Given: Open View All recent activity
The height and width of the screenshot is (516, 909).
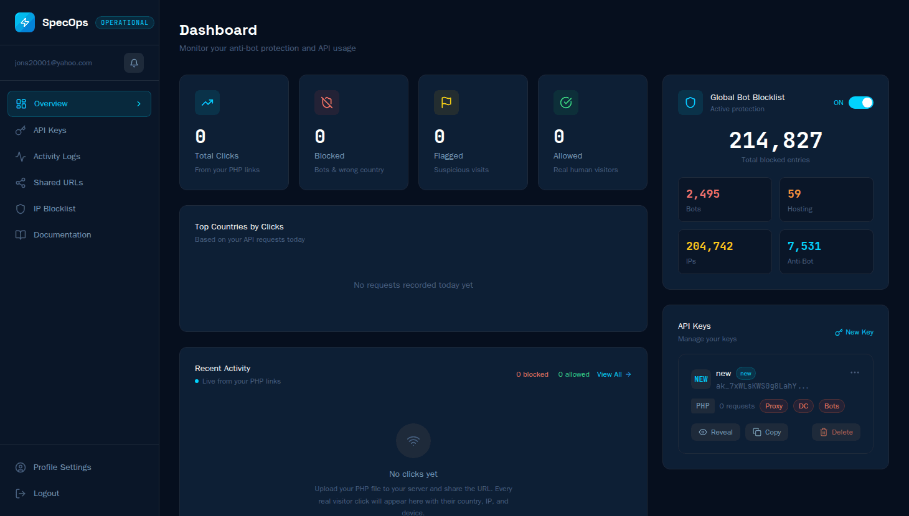Looking at the screenshot, I should click(613, 374).
